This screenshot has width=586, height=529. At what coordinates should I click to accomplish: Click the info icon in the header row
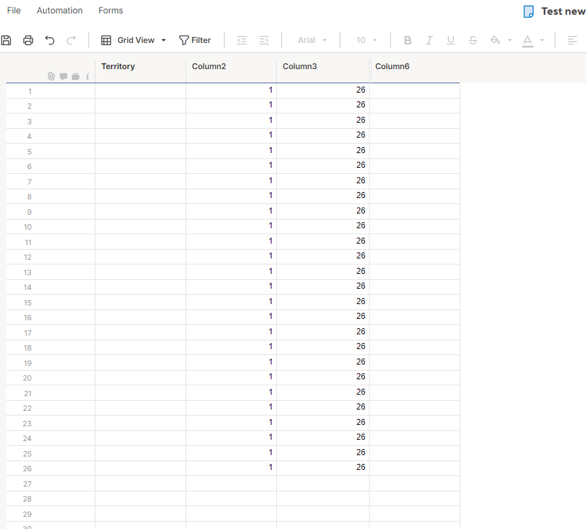[87, 76]
